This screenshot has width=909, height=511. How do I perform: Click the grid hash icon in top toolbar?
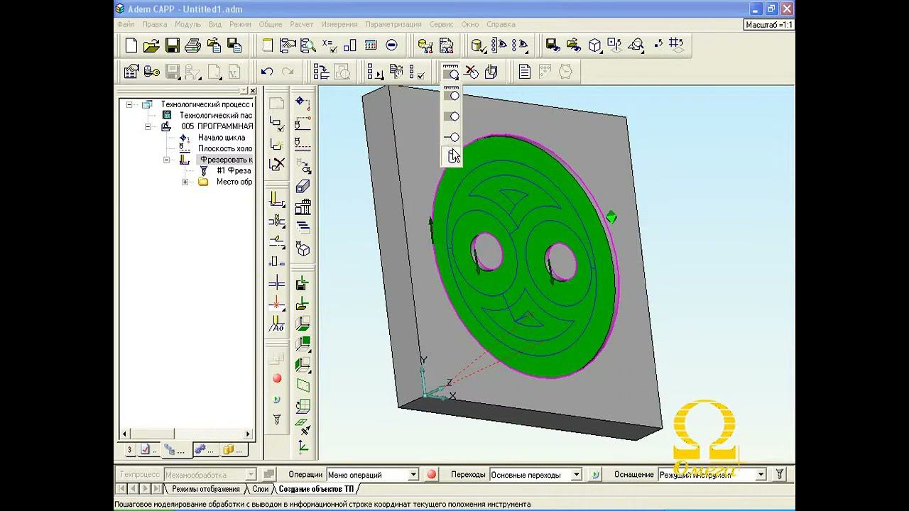[676, 44]
